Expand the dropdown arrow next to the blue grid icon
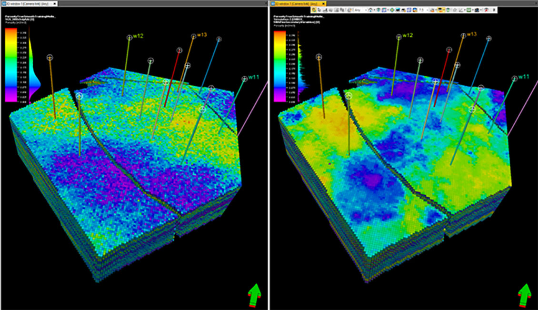 click(387, 10)
